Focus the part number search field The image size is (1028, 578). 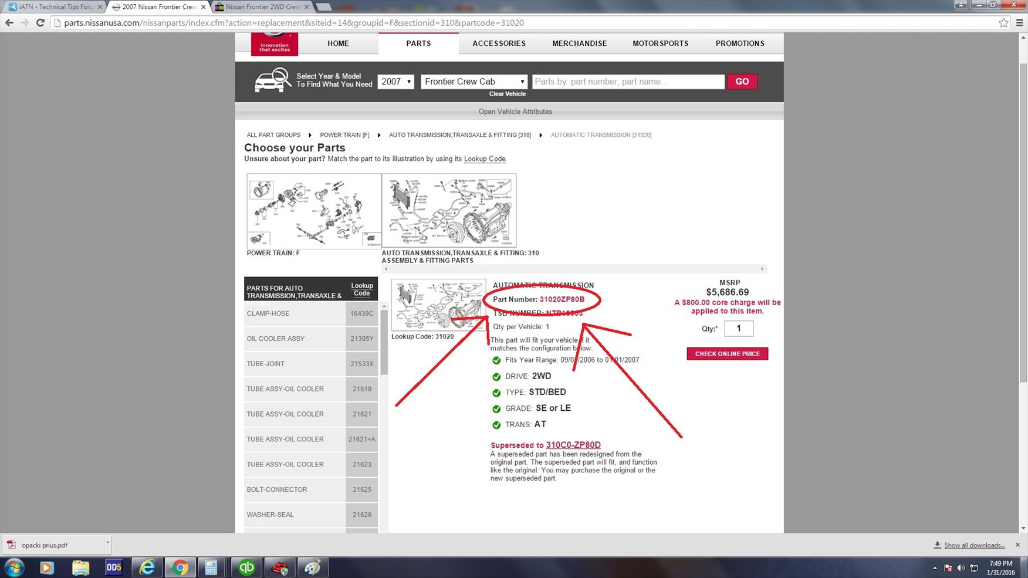point(628,82)
